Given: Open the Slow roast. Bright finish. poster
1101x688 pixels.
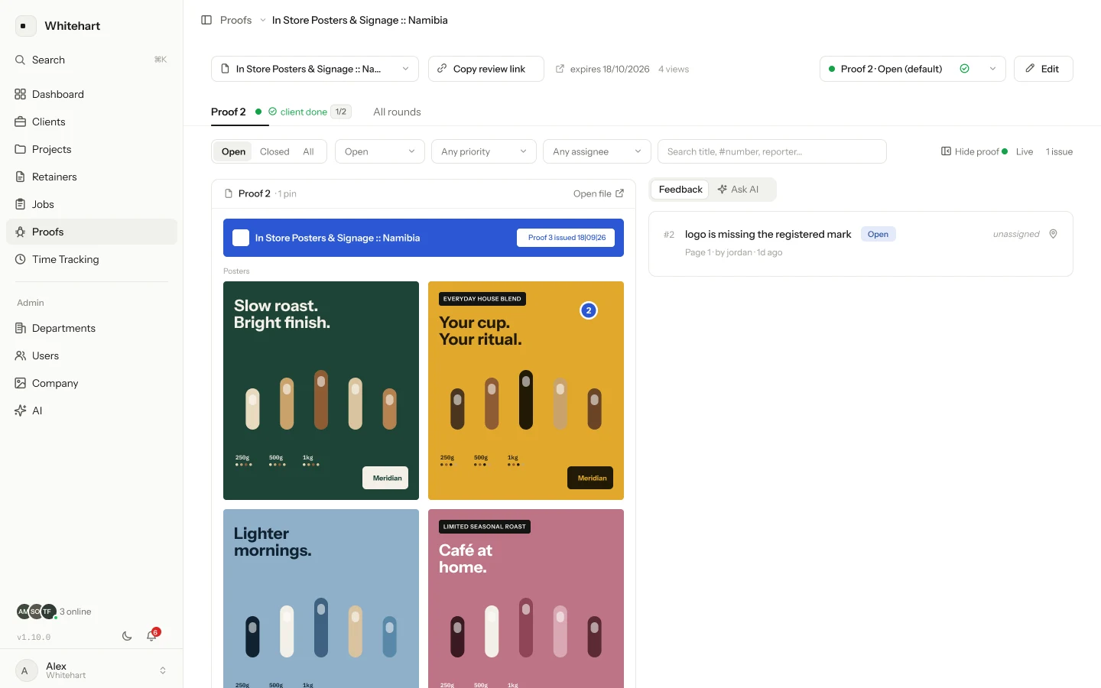Looking at the screenshot, I should [321, 391].
